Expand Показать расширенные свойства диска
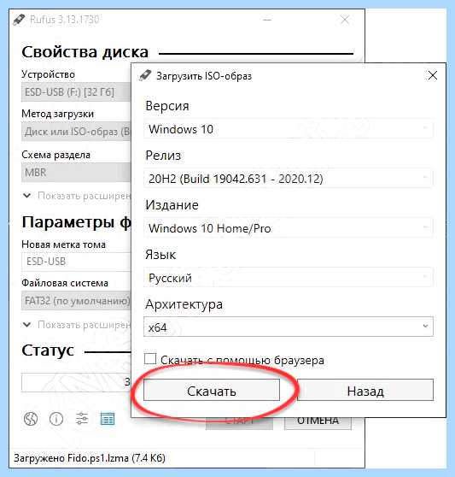The width and height of the screenshot is (455, 477). (77, 196)
